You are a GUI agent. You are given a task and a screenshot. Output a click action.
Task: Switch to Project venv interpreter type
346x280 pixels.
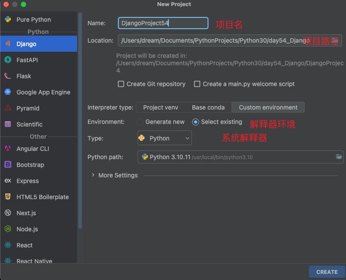tap(161, 107)
